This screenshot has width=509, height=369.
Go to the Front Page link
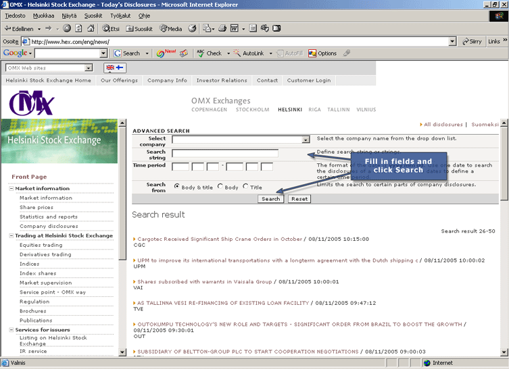[x=29, y=177]
